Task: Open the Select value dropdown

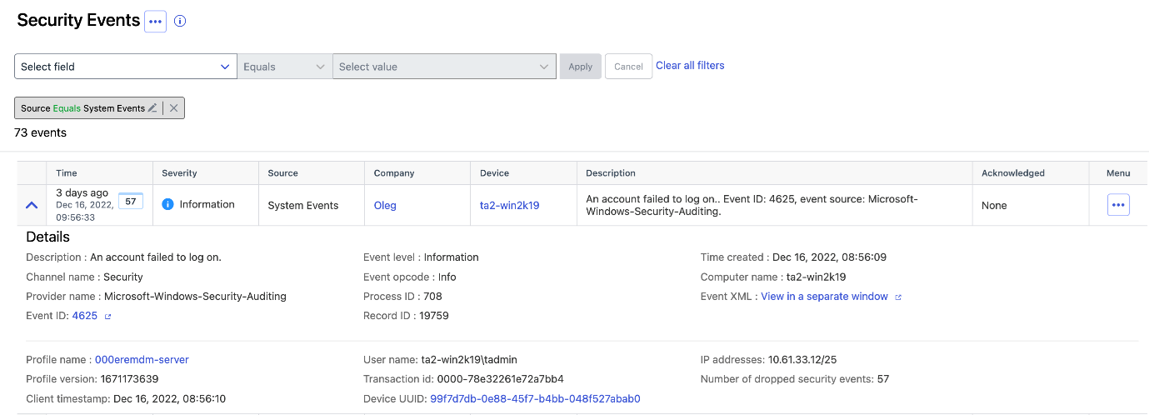Action: click(444, 67)
